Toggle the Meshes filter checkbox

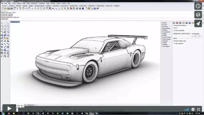162,30
